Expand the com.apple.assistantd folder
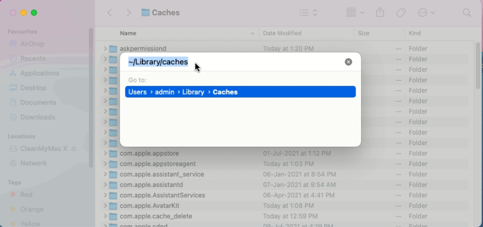The height and width of the screenshot is (227, 483). (105, 185)
